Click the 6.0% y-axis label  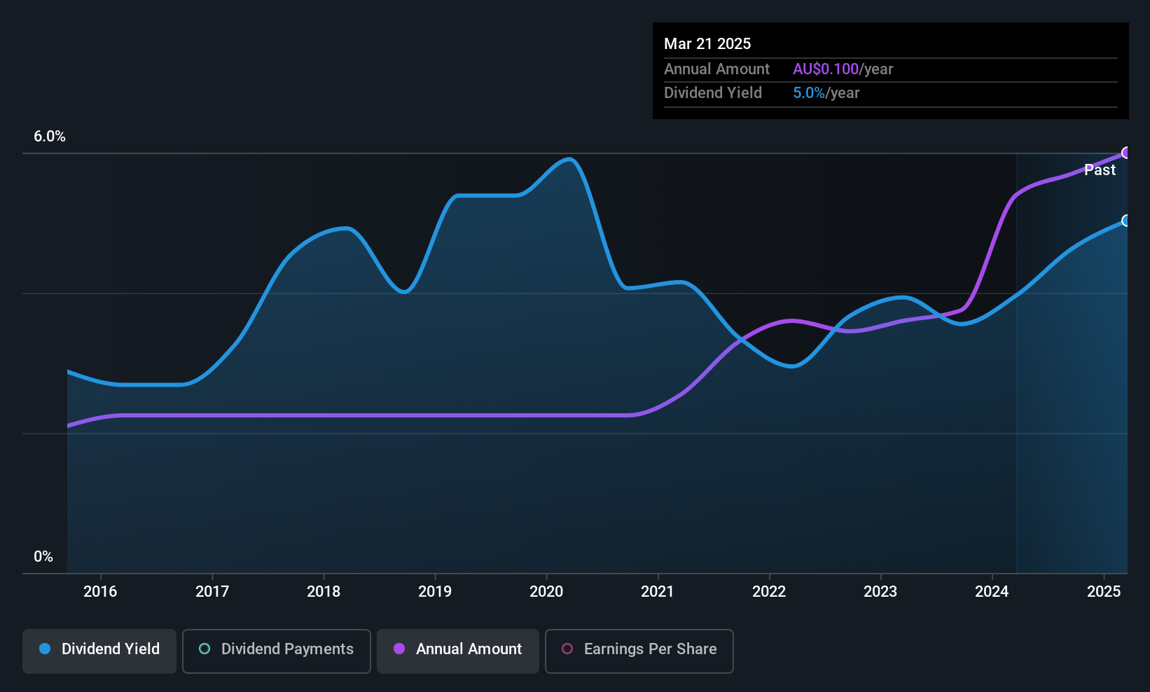click(50, 137)
